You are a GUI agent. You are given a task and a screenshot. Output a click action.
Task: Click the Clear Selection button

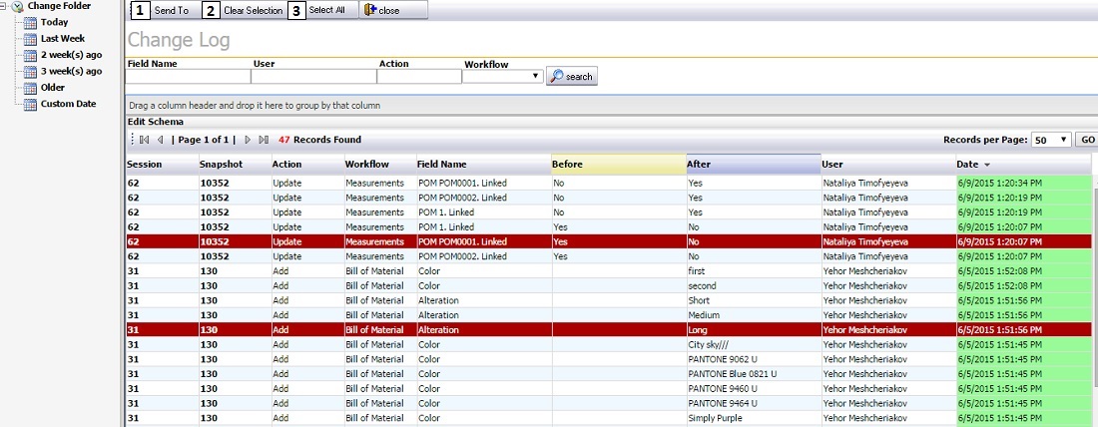coord(245,11)
